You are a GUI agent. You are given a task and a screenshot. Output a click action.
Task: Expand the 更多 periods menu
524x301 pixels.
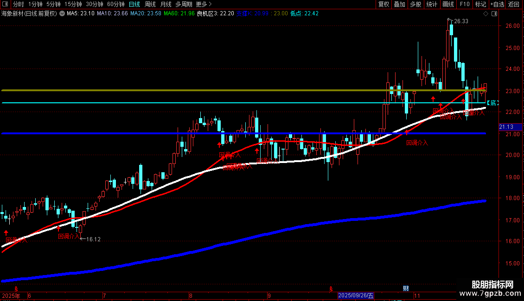pyautogui.click(x=204, y=4)
